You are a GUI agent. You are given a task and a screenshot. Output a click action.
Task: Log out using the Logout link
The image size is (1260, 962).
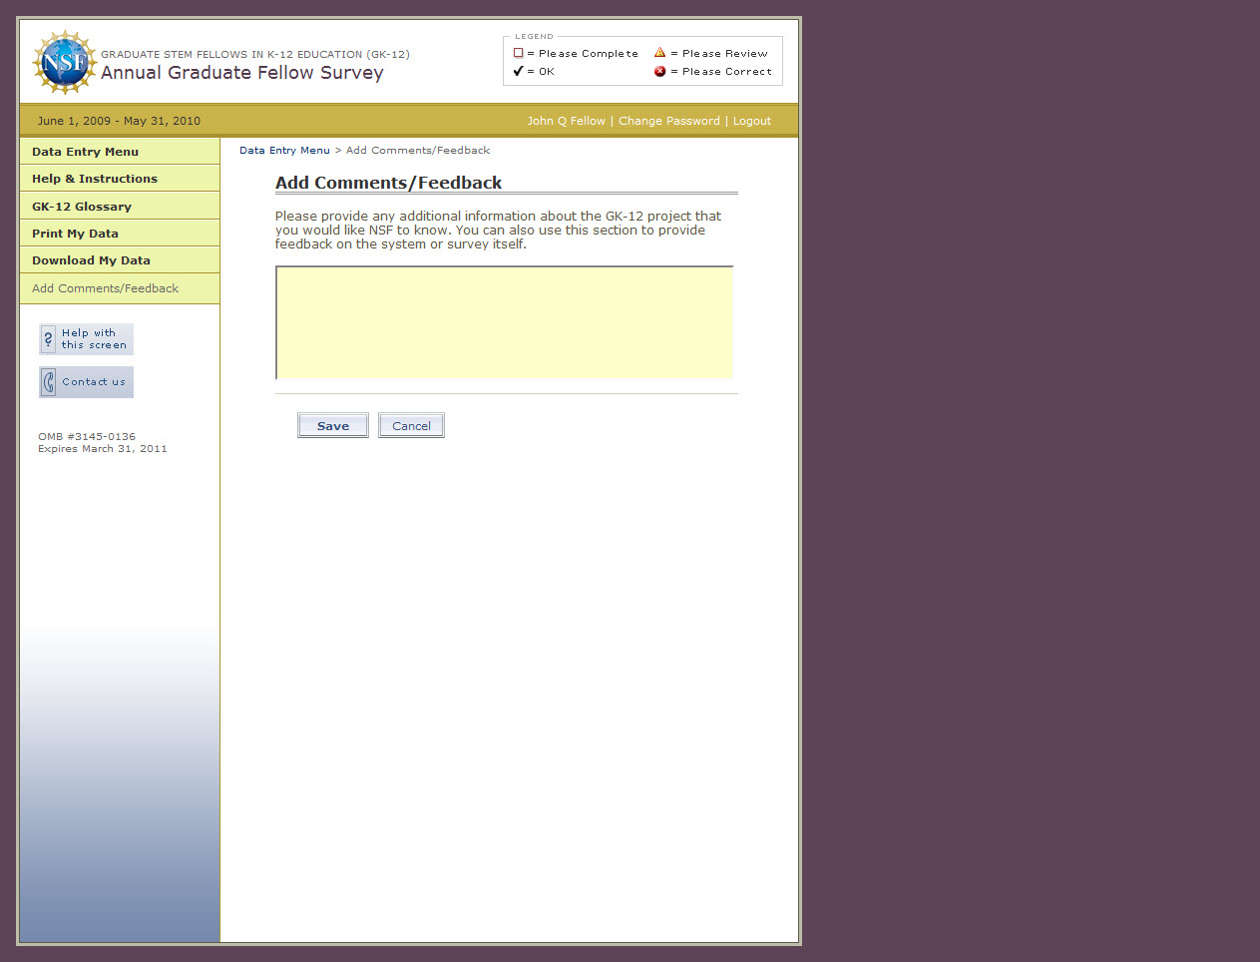coord(751,121)
